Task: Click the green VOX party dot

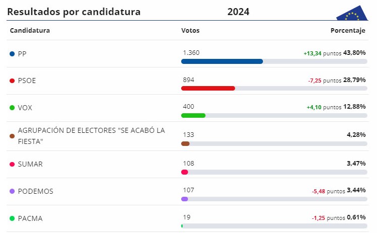Action: pos(12,108)
